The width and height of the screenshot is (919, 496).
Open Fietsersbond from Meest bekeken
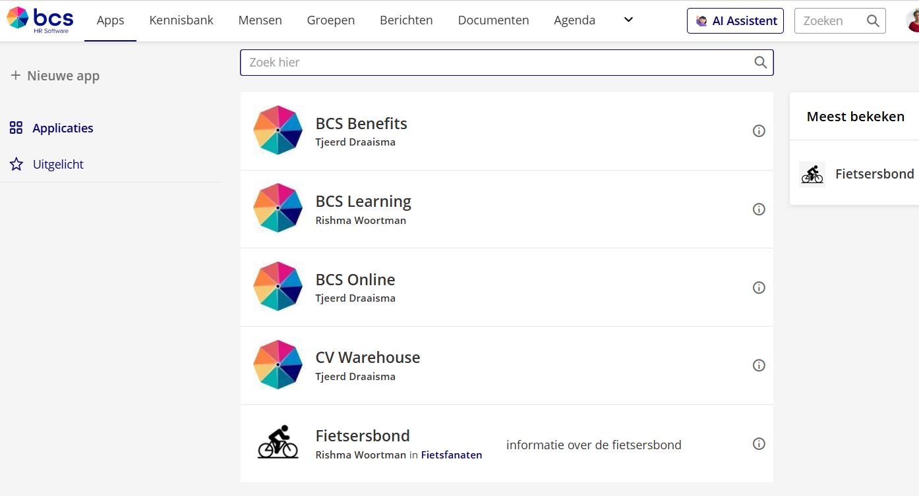(874, 174)
